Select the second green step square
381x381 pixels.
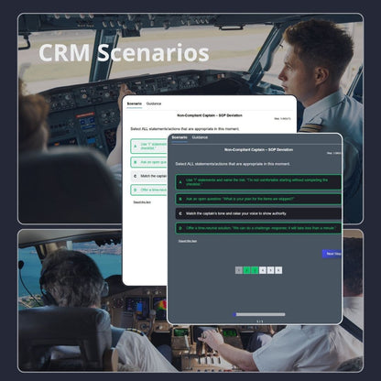pyautogui.click(x=255, y=270)
